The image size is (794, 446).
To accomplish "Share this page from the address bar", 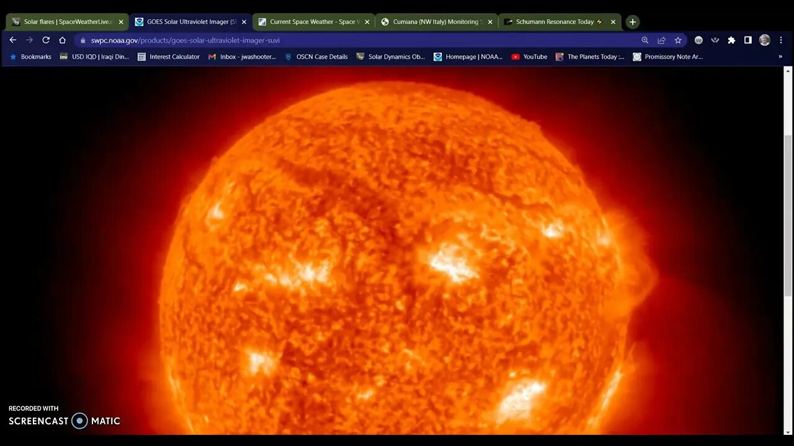I will [661, 40].
